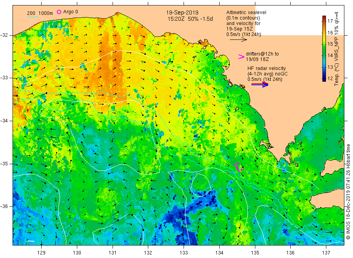
Task: Click the -32 latitude axis label
Action: [x=4, y=35]
